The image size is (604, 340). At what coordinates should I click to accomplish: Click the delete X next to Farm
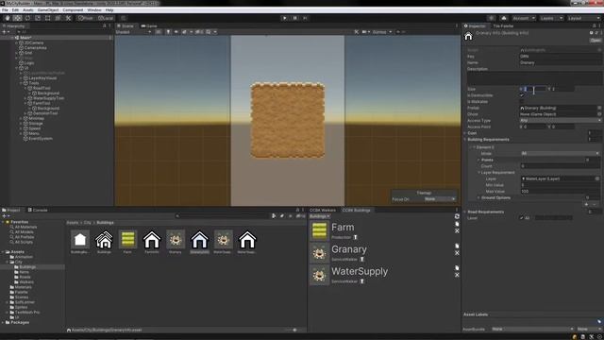pos(457,230)
